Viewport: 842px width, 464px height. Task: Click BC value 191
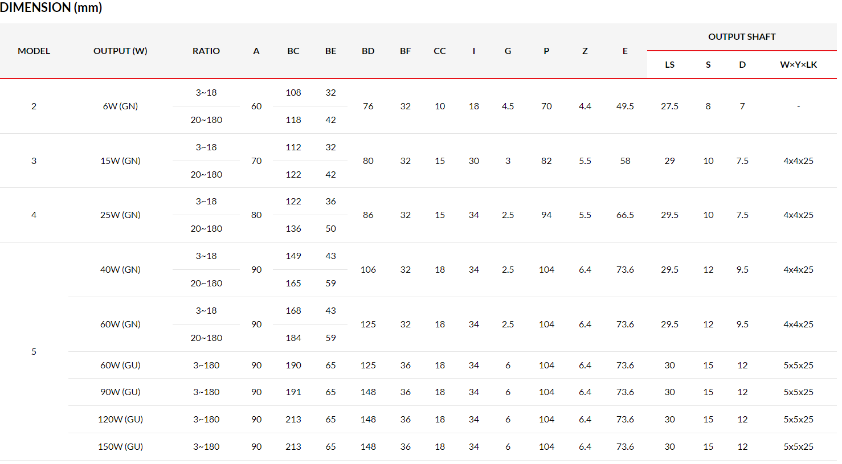click(293, 392)
